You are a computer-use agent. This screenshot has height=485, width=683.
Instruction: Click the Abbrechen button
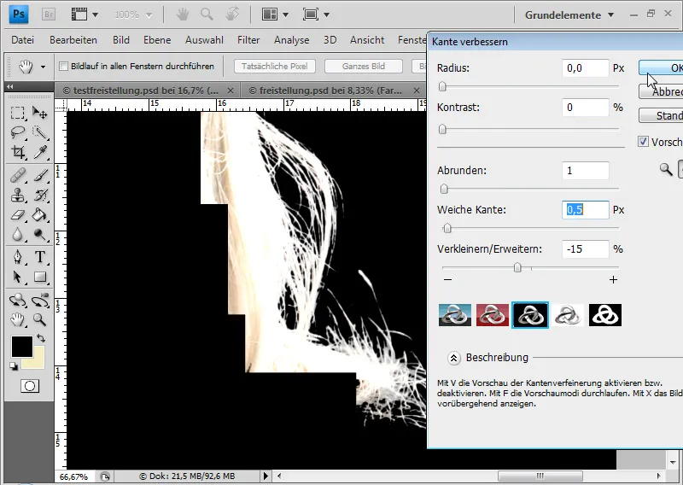click(x=661, y=91)
